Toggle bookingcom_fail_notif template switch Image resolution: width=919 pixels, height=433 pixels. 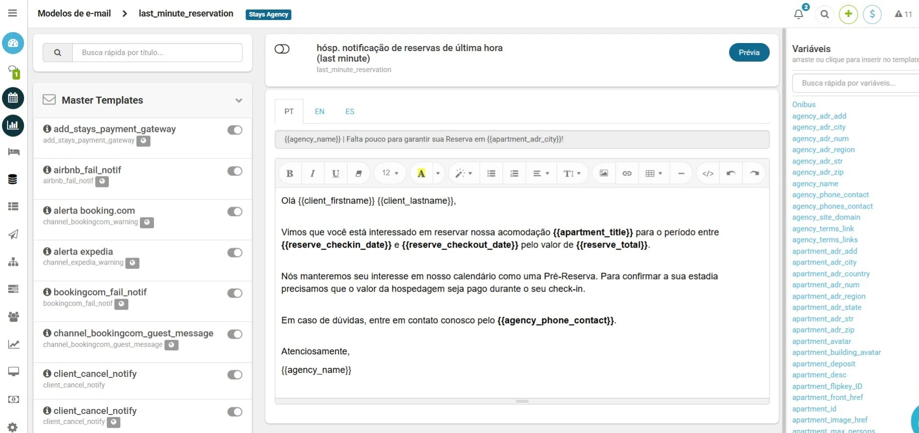click(x=235, y=294)
